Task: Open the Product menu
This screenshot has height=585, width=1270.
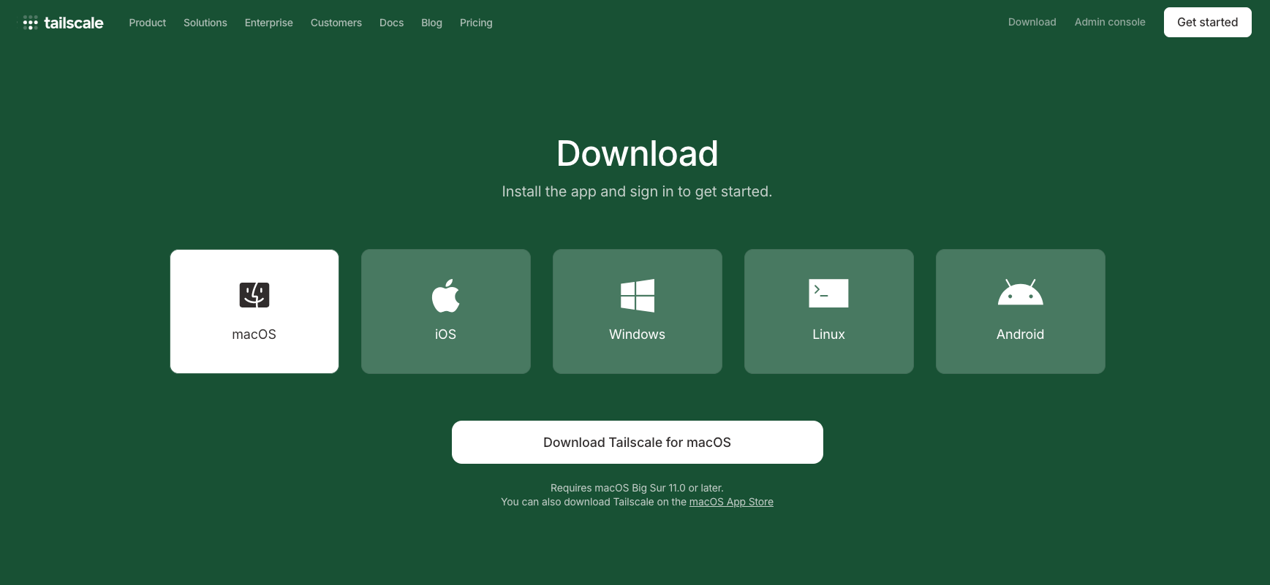Action: point(148,23)
